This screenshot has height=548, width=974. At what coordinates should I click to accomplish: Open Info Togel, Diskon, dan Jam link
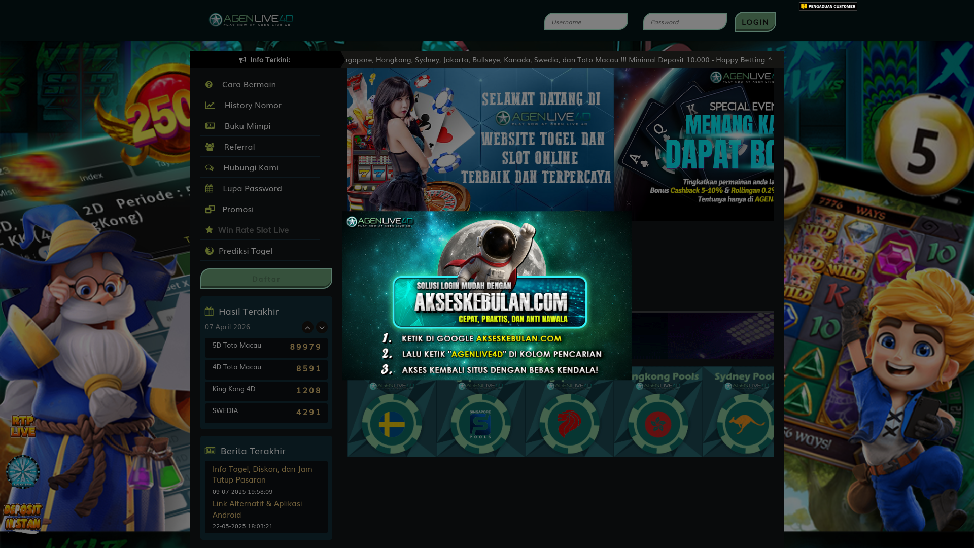coord(262,474)
